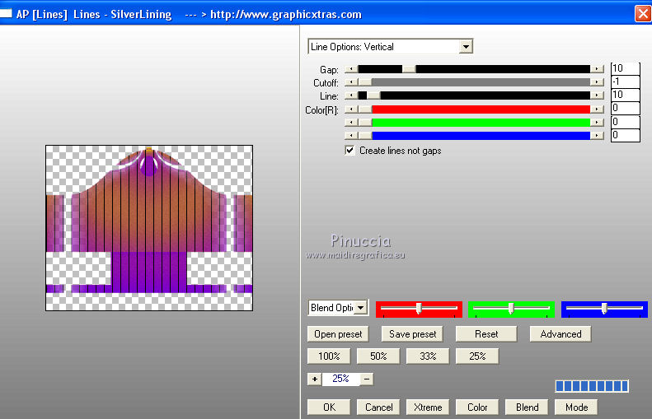This screenshot has width=652, height=419.
Task: Click the green blend slider
Action: pos(511,309)
